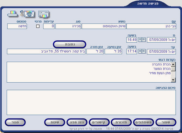Open calendar picker for start date
Viewport: 182px width, 133px height.
142,40
